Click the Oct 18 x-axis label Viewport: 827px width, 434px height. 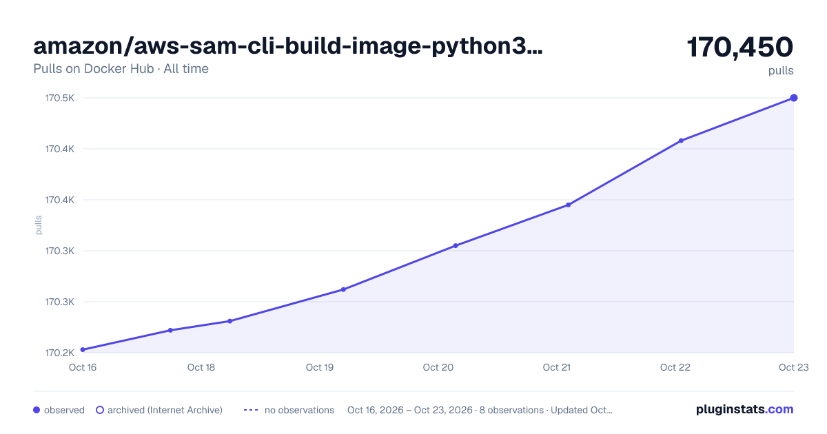pyautogui.click(x=201, y=367)
